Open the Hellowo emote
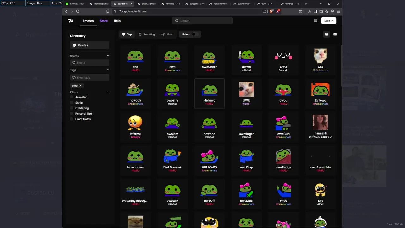The image size is (405, 228). coord(209,93)
